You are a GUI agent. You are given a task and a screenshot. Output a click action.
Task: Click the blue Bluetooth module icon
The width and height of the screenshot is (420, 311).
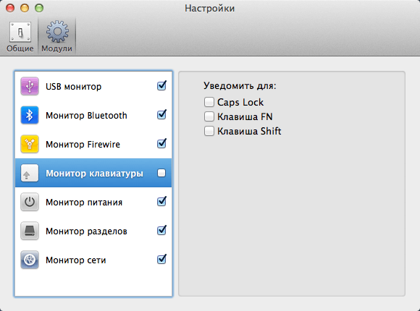pyautogui.click(x=30, y=115)
